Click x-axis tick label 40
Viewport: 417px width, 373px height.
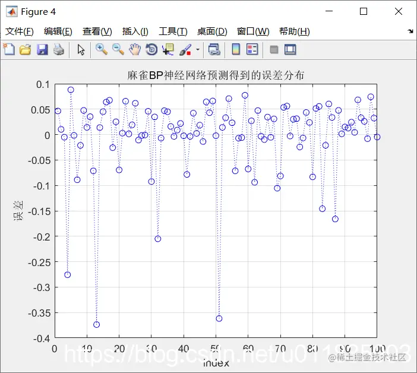(184, 349)
